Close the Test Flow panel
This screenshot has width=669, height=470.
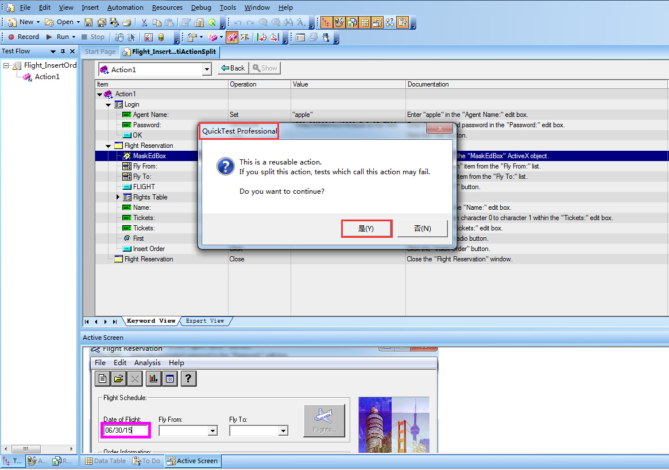point(72,51)
